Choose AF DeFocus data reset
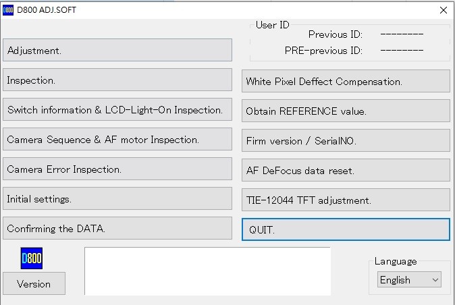Image resolution: width=455 pixels, height=305 pixels. [346, 171]
